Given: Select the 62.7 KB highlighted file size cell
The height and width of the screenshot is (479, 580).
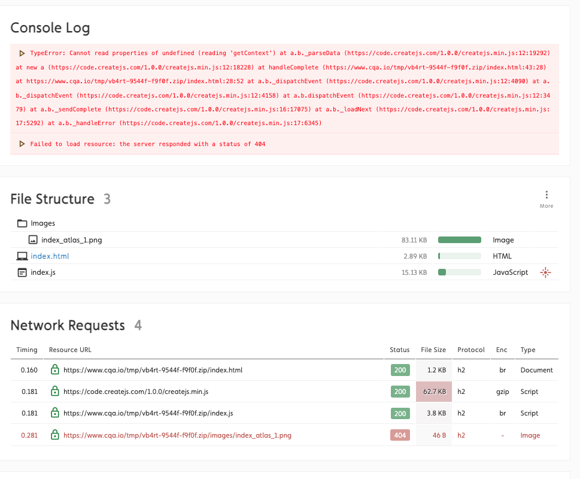Looking at the screenshot, I should 433,391.
